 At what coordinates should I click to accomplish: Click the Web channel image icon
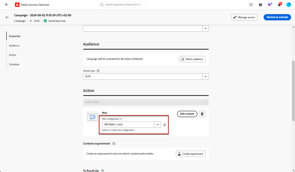[92, 117]
